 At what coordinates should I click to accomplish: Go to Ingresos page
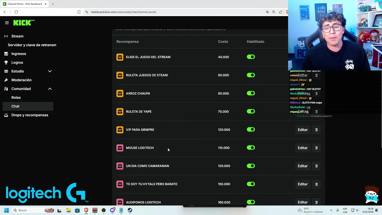(19, 54)
